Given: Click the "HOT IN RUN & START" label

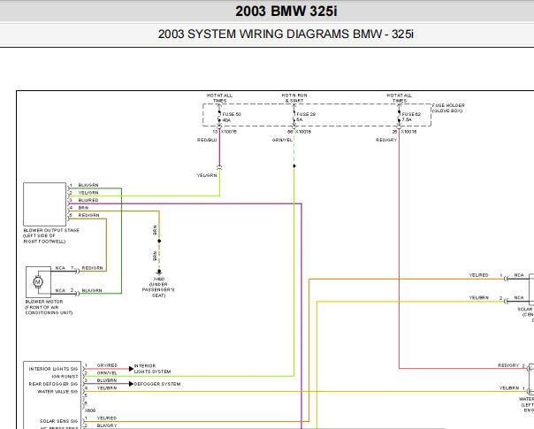Looking at the screenshot, I should click(294, 98).
